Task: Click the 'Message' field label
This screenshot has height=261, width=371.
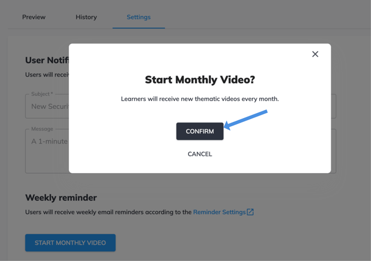Action: coord(42,129)
